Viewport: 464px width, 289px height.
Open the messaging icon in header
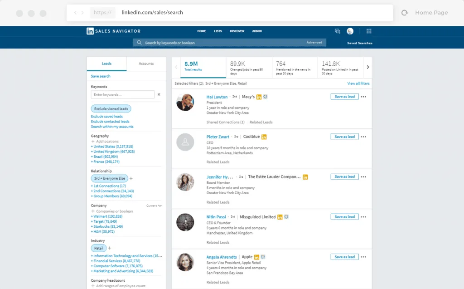point(337,31)
